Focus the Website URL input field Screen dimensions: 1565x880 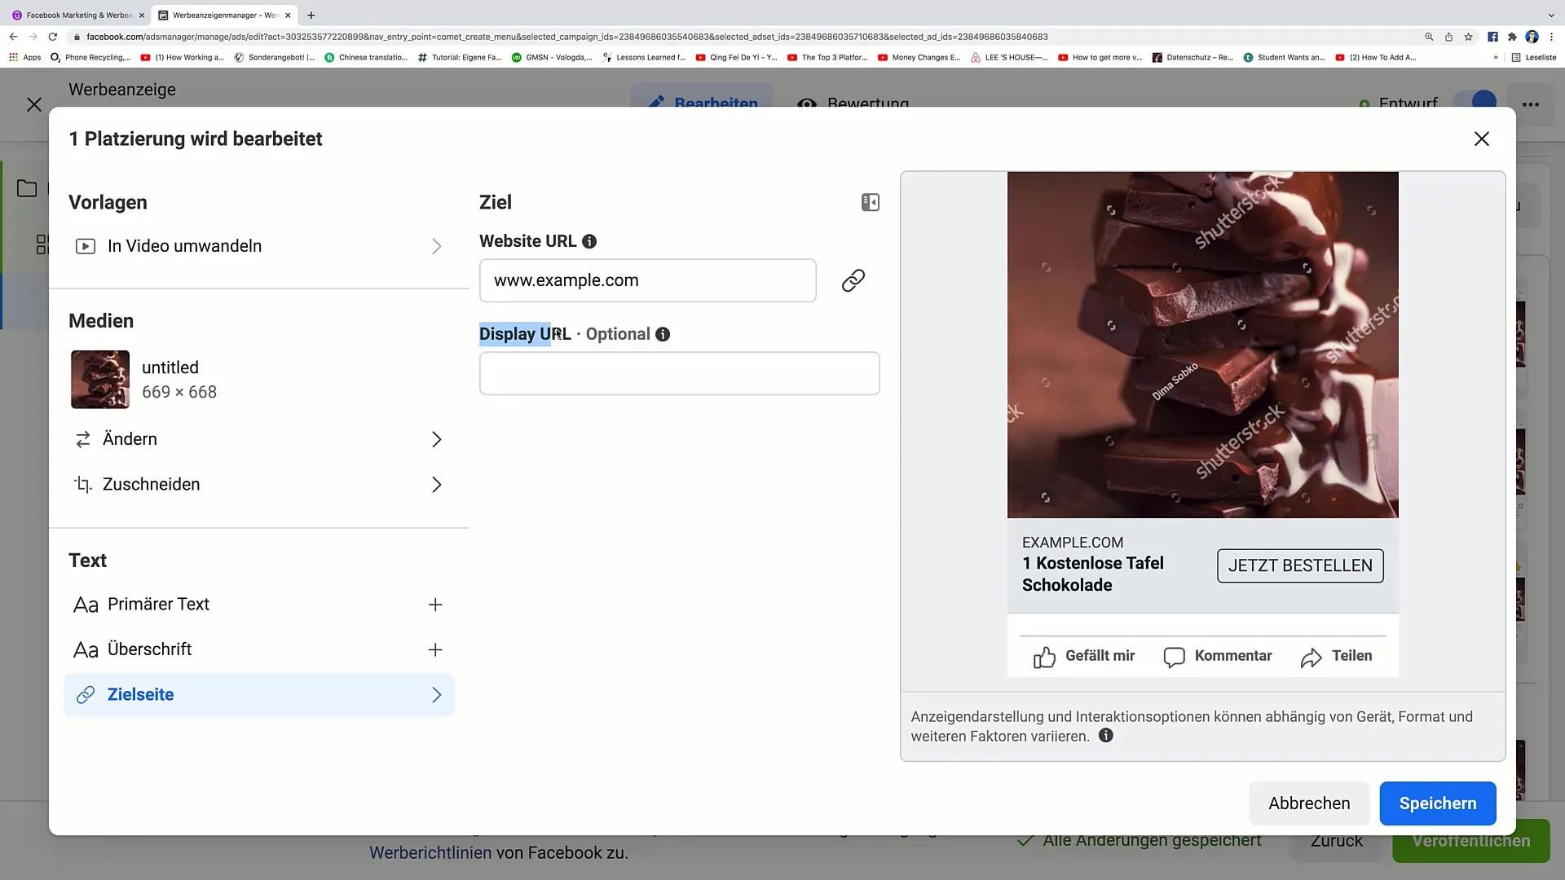click(647, 280)
